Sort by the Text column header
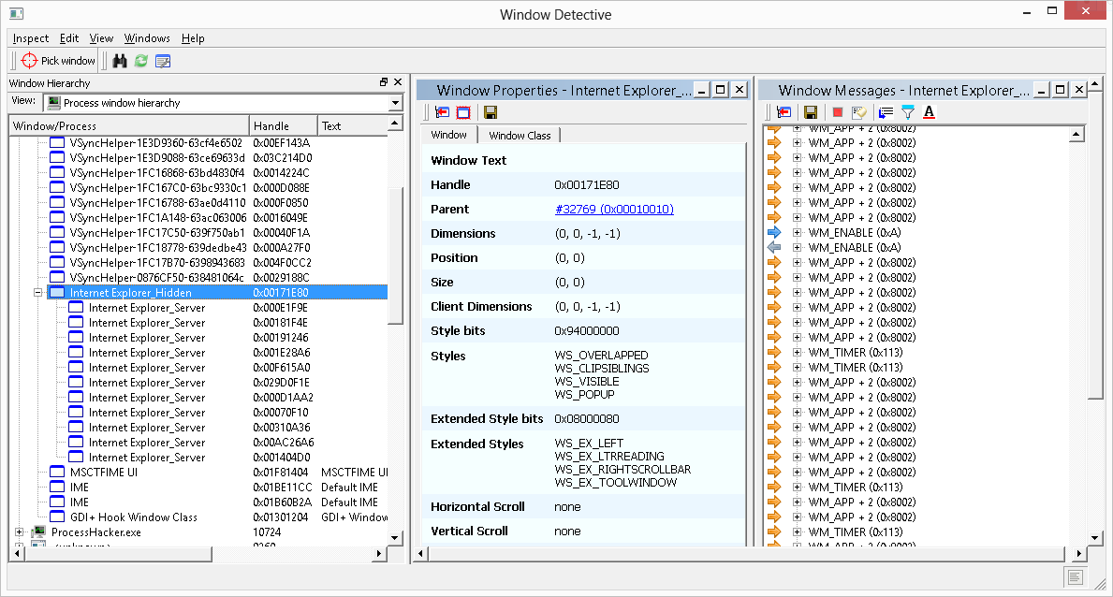Image resolution: width=1113 pixels, height=597 pixels. 352,125
